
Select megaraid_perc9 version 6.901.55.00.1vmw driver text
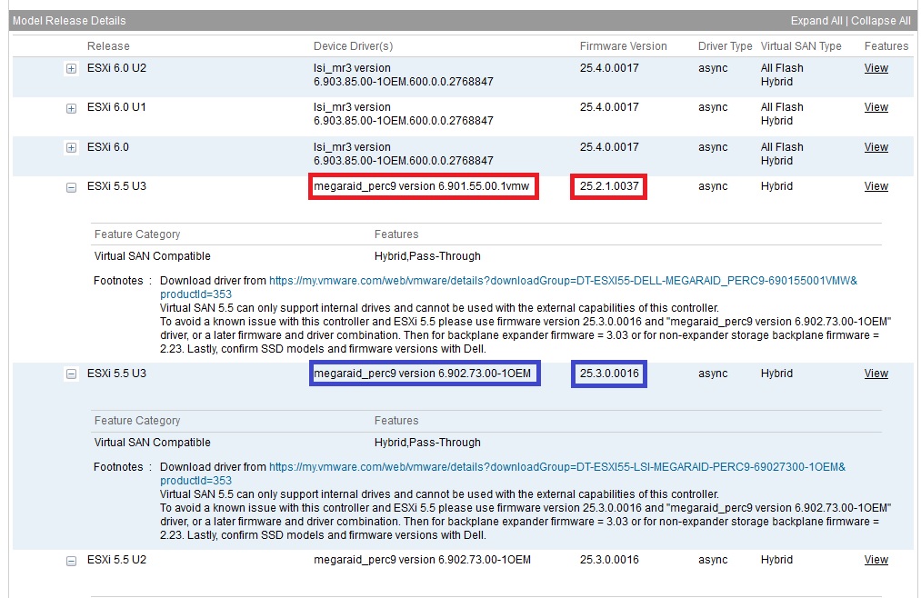click(421, 186)
